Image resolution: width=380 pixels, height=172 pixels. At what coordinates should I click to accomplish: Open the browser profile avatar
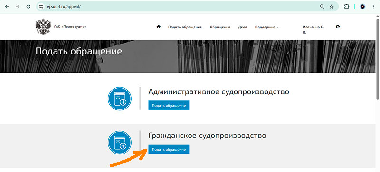coord(362,7)
